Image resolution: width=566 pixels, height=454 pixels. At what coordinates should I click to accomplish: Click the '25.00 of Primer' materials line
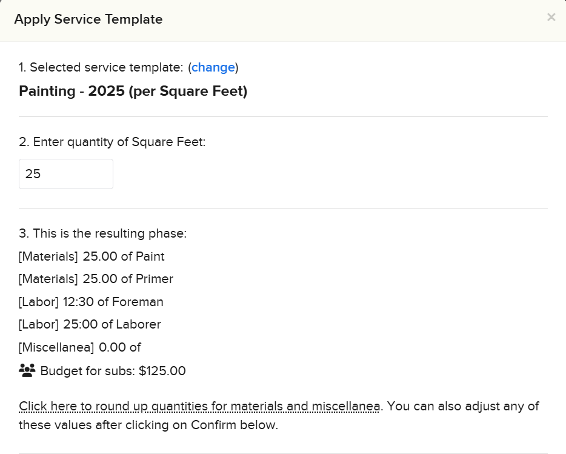[96, 279]
